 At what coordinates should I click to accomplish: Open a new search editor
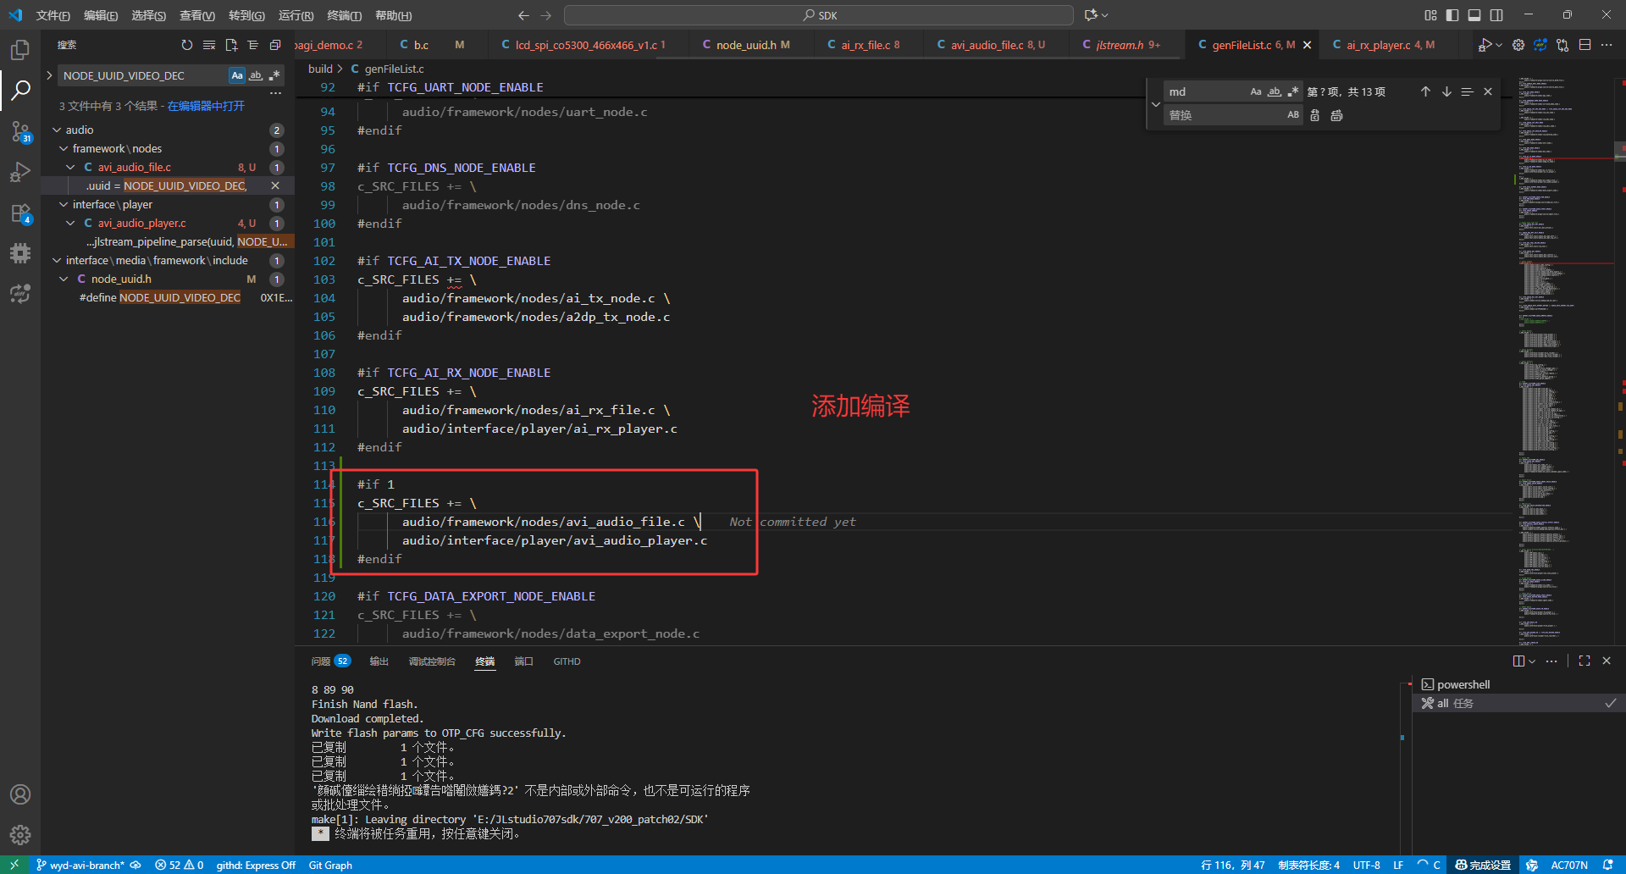(x=231, y=45)
